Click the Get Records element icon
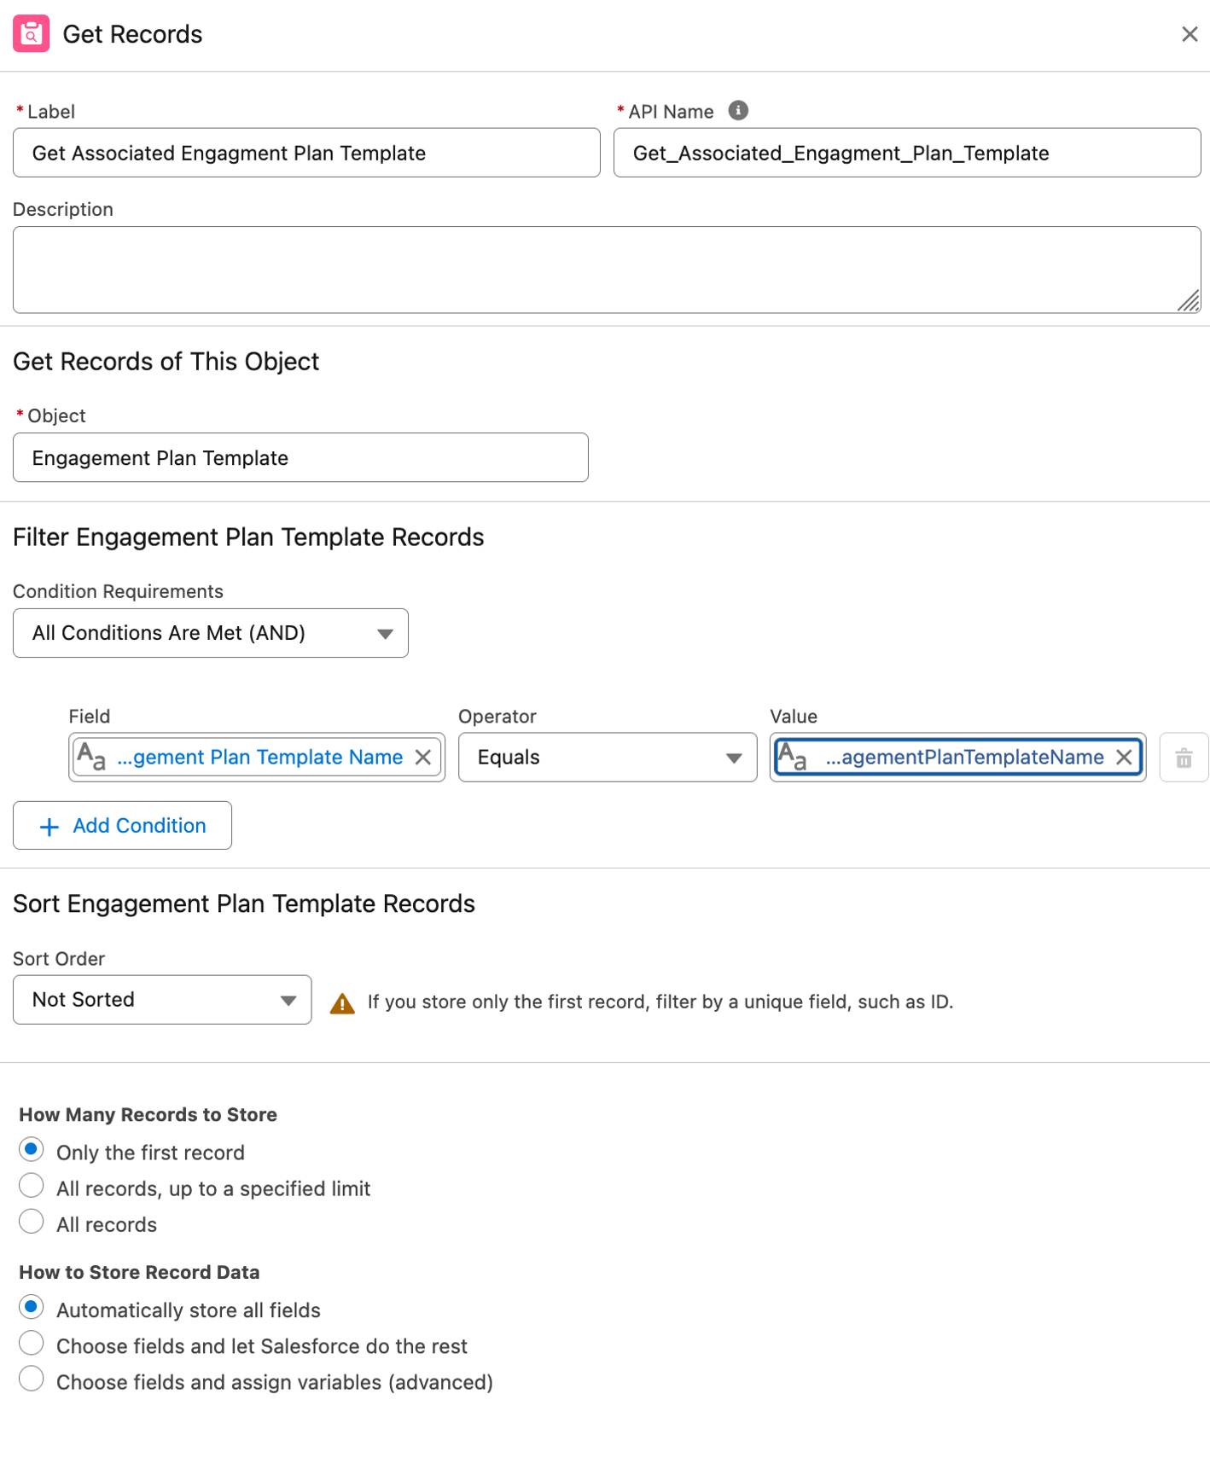 tap(31, 34)
